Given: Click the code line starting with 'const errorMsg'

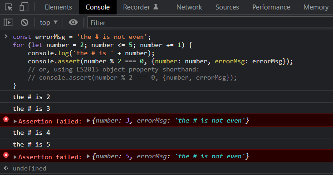Looking at the screenshot, I should [82, 37].
